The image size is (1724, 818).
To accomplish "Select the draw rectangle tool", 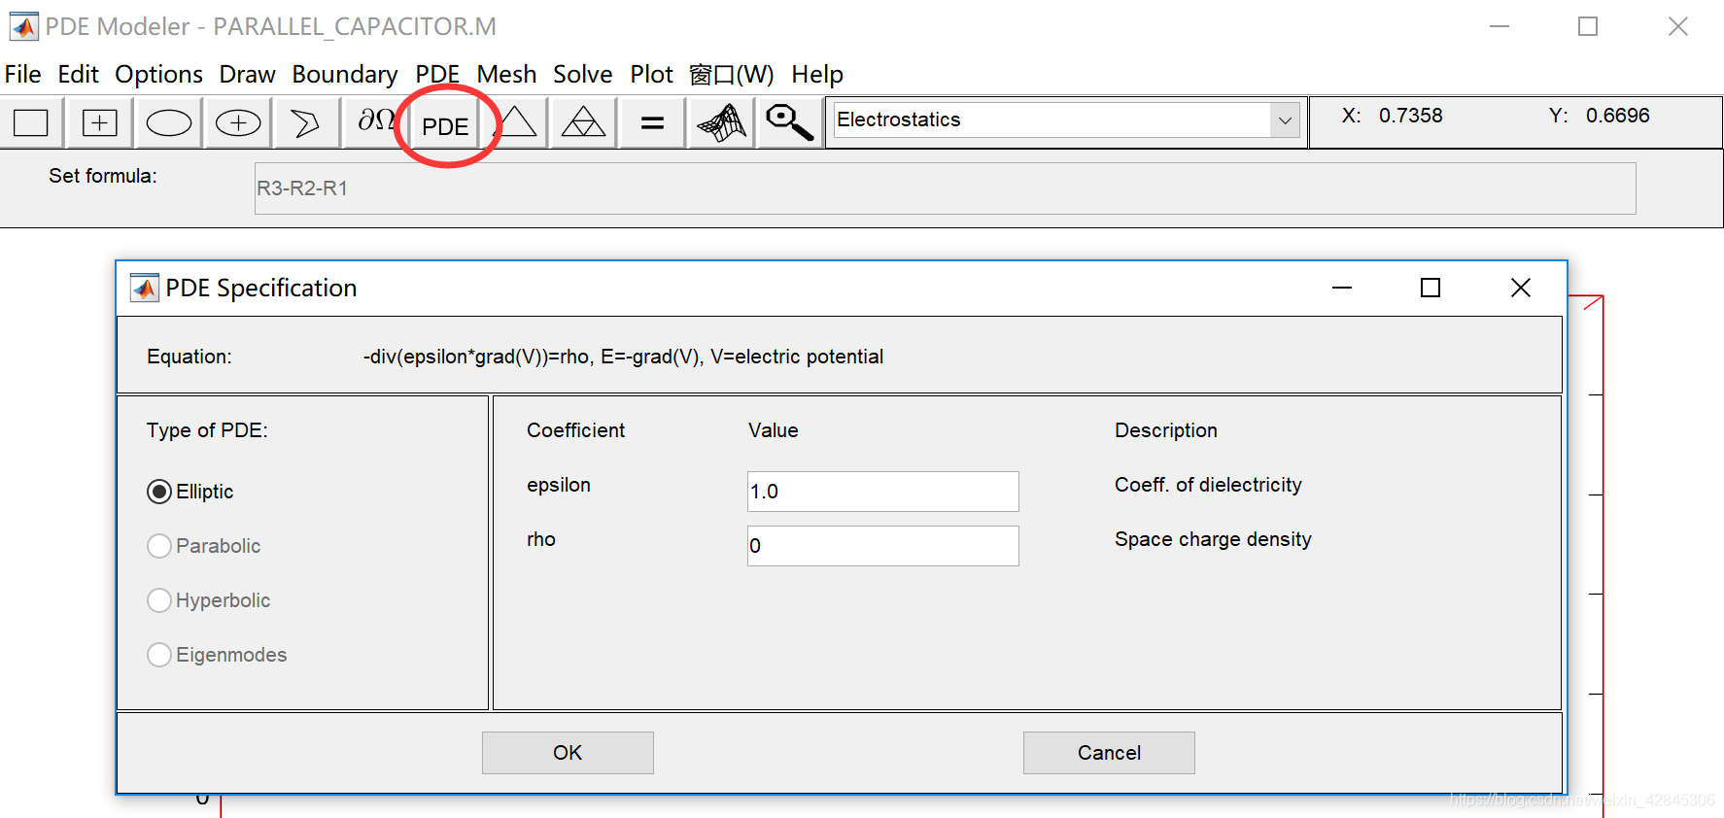I will pyautogui.click(x=31, y=122).
